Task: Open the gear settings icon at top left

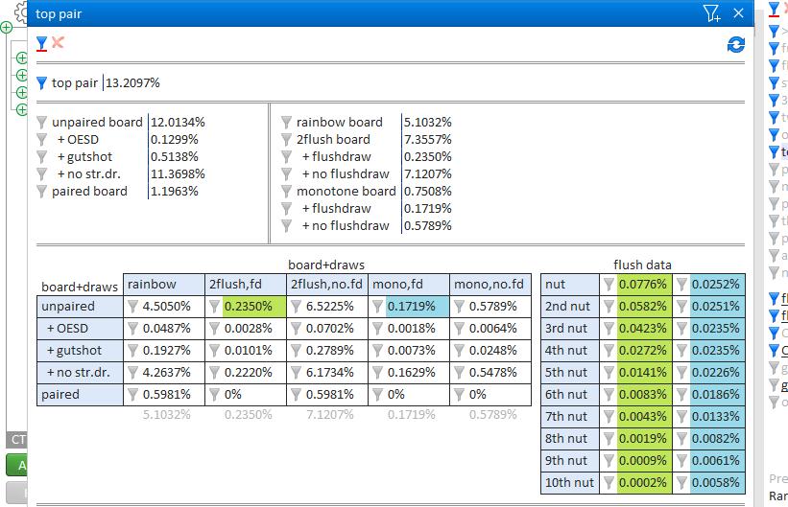Action: [21, 12]
